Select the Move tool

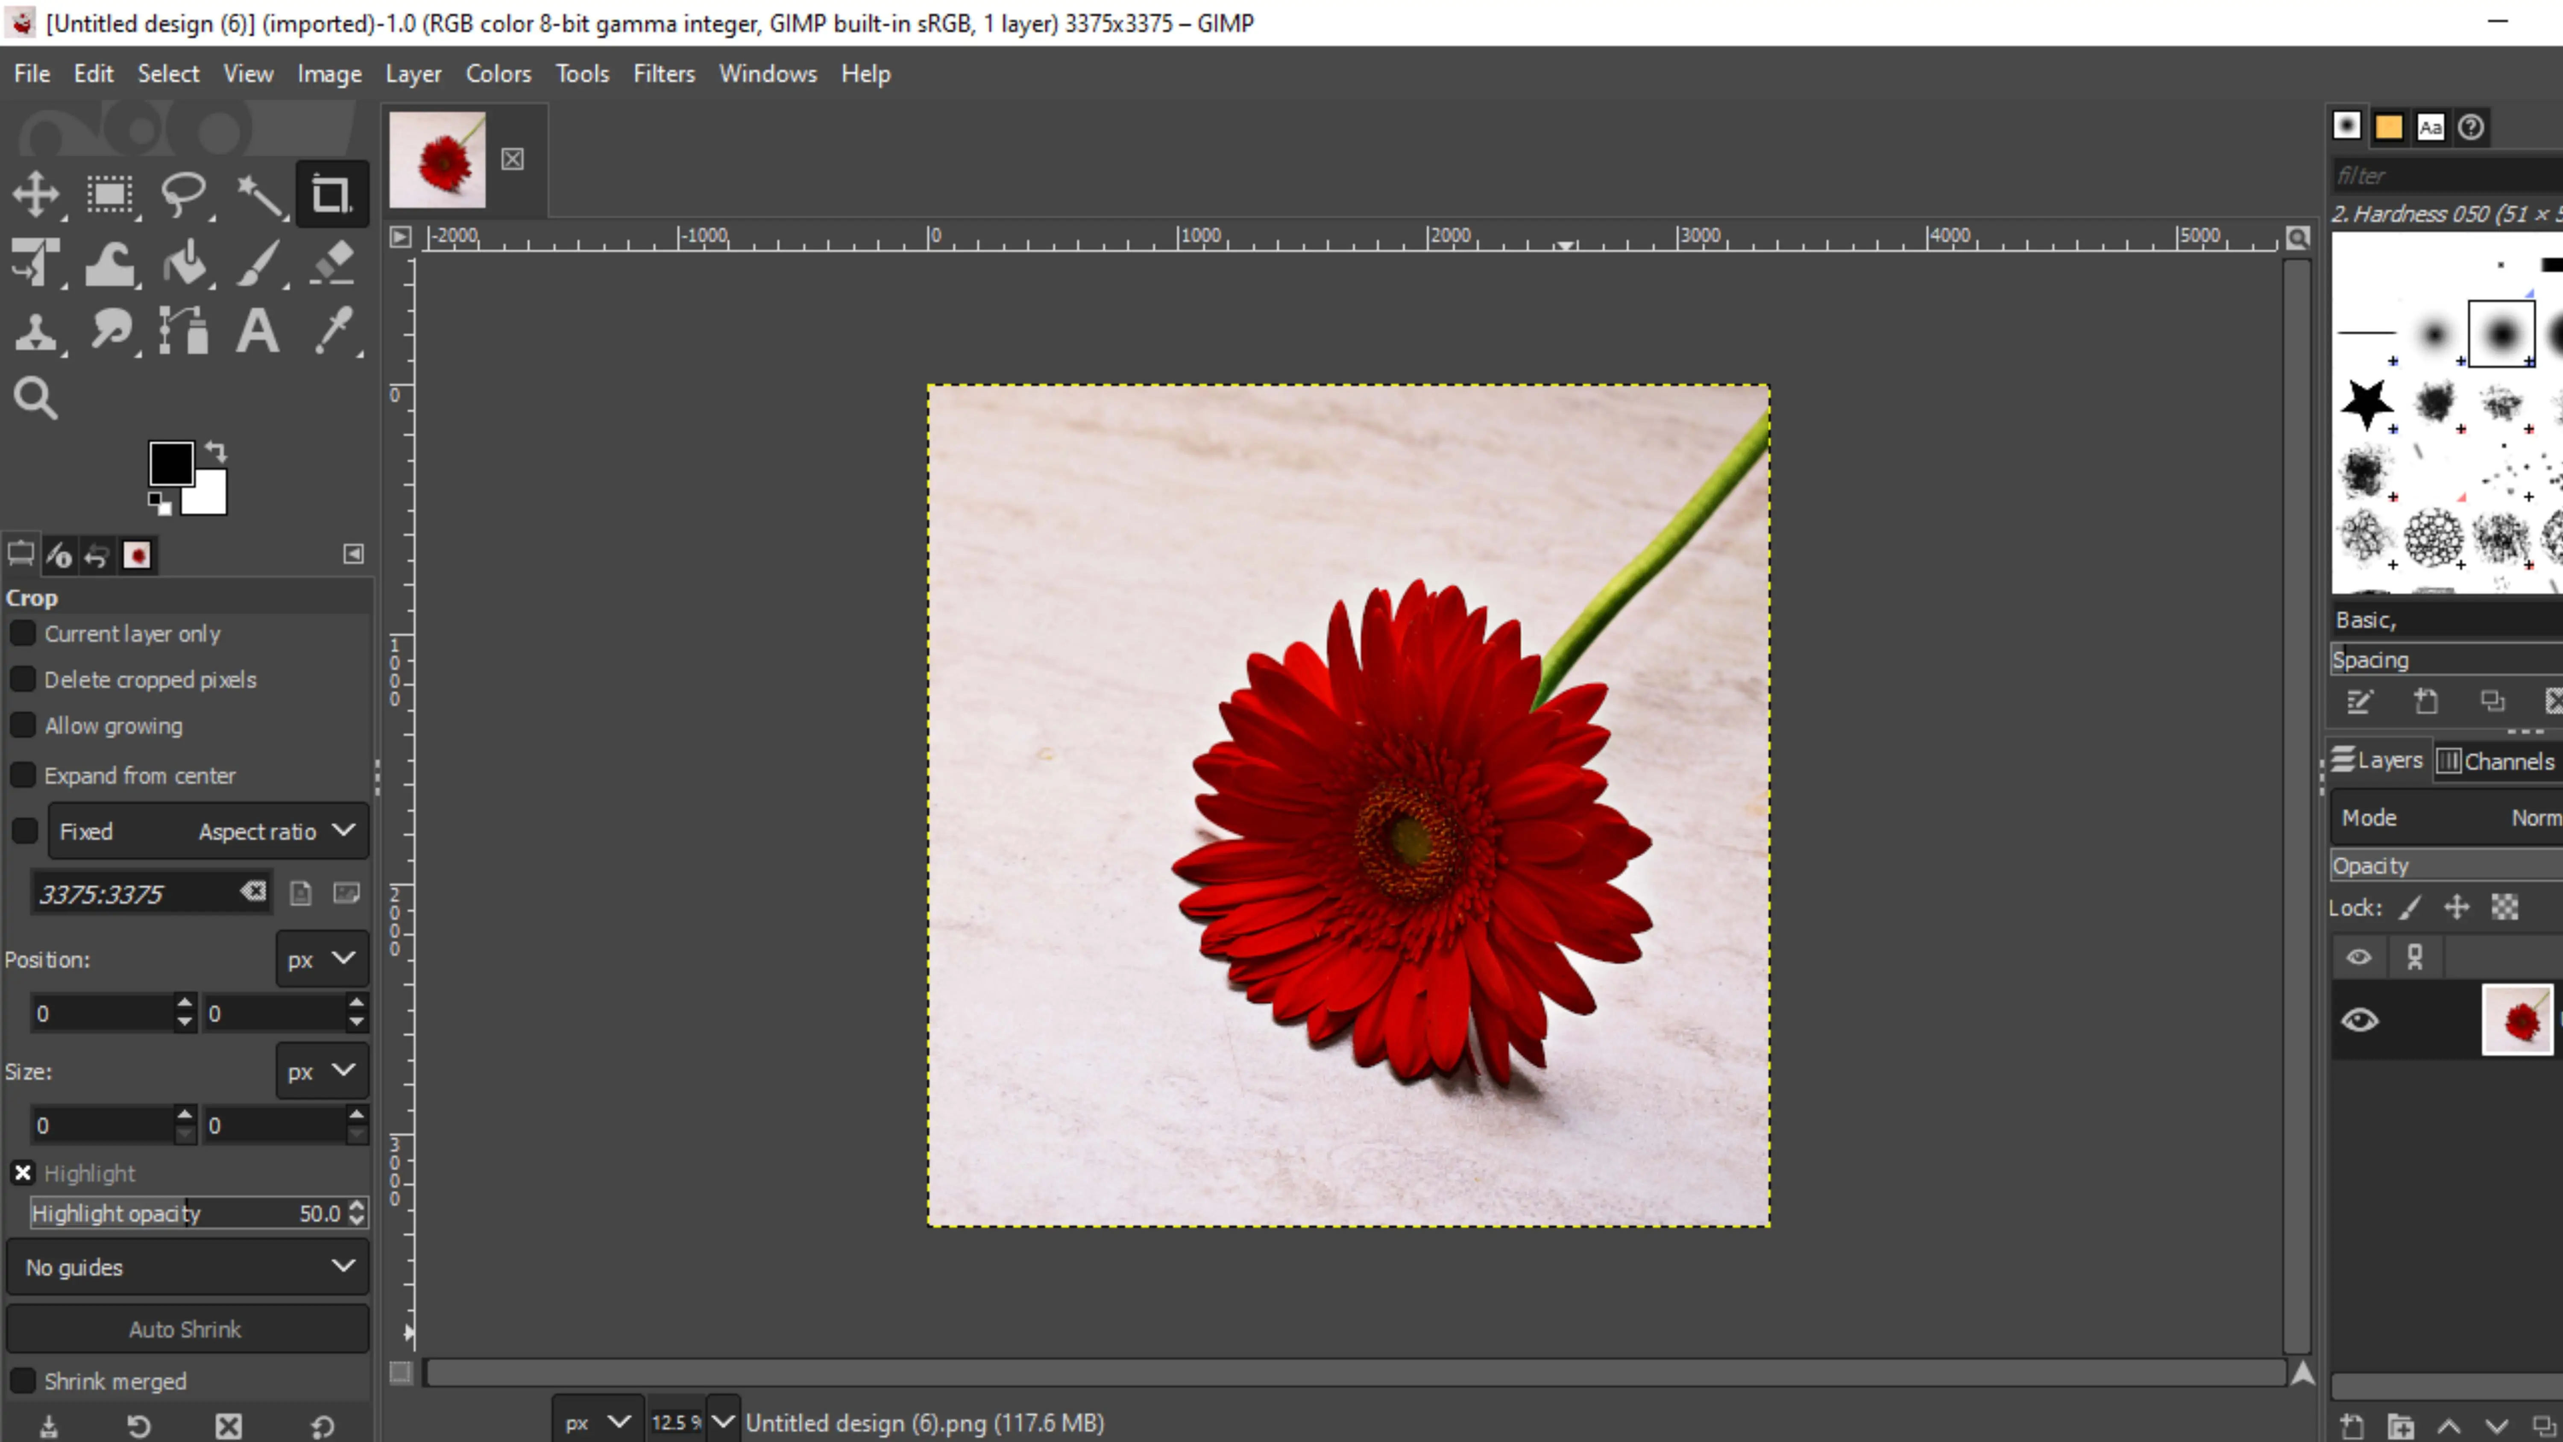coord(37,194)
